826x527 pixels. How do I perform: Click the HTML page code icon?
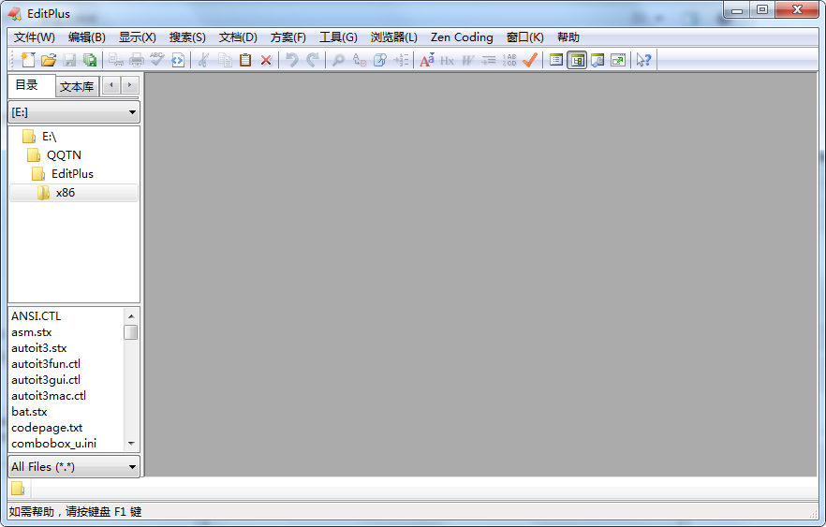[x=178, y=60]
